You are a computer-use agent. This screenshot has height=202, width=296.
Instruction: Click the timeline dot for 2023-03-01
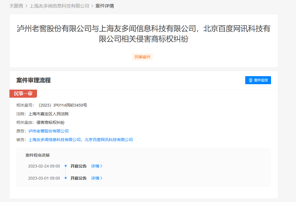tap(66, 178)
